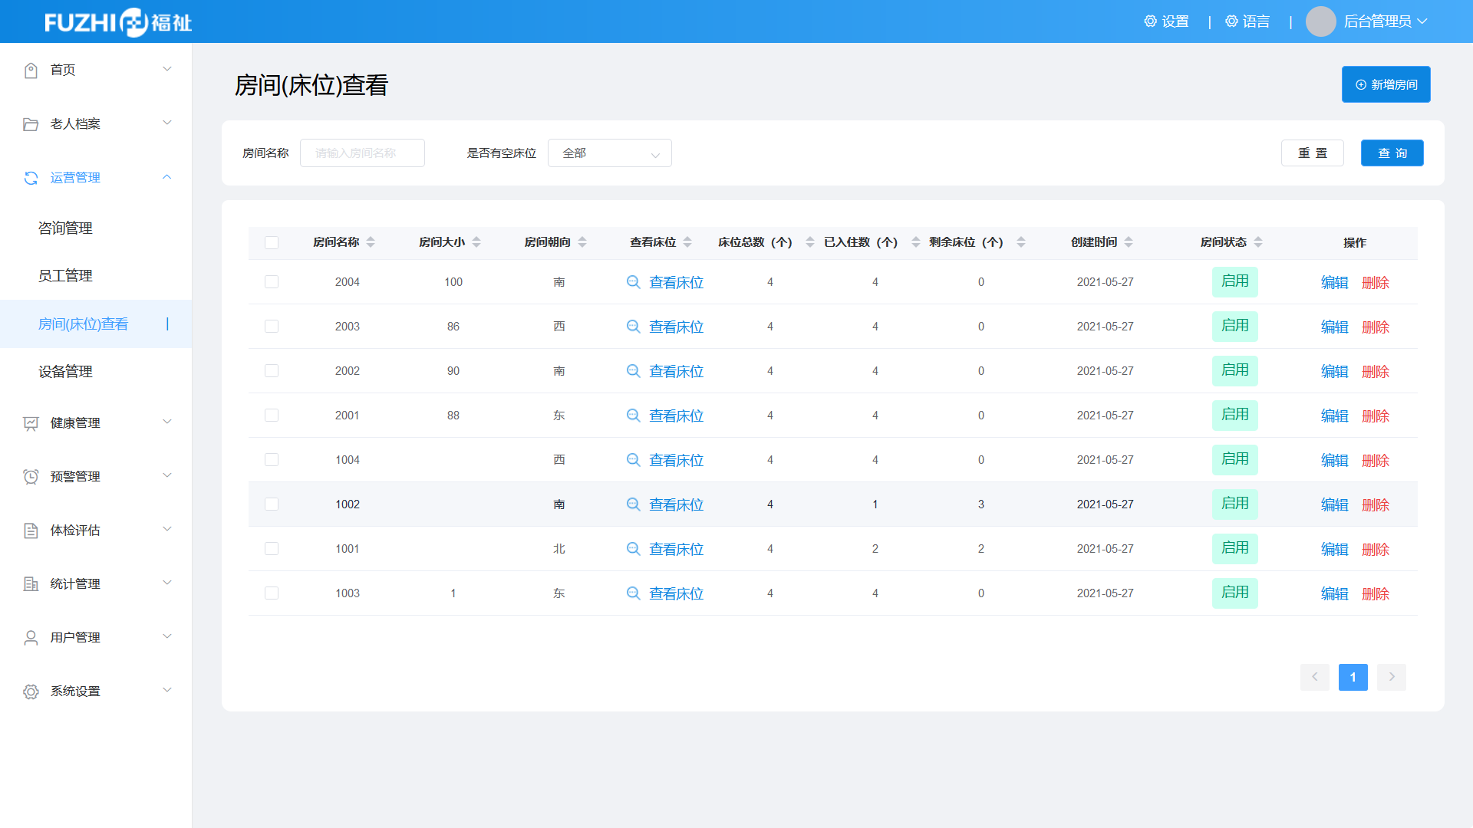1473x828 pixels.
Task: Click the 重置 reset button
Action: pos(1313,153)
